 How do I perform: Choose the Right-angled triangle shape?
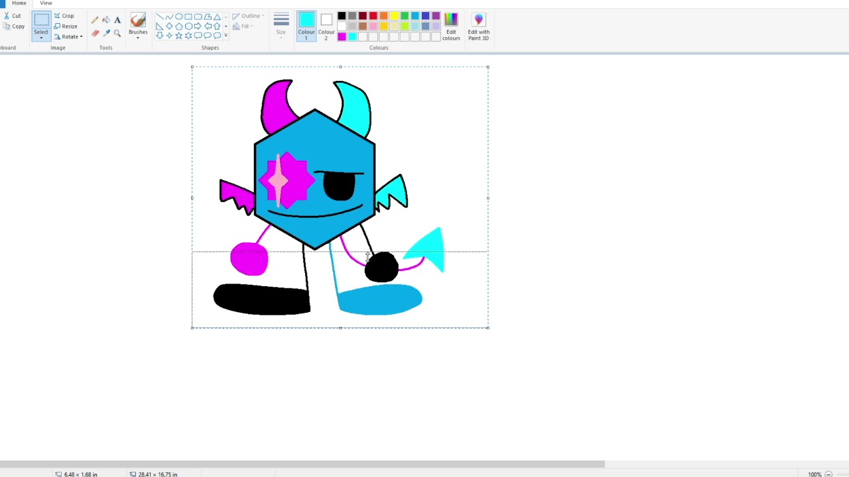160,26
